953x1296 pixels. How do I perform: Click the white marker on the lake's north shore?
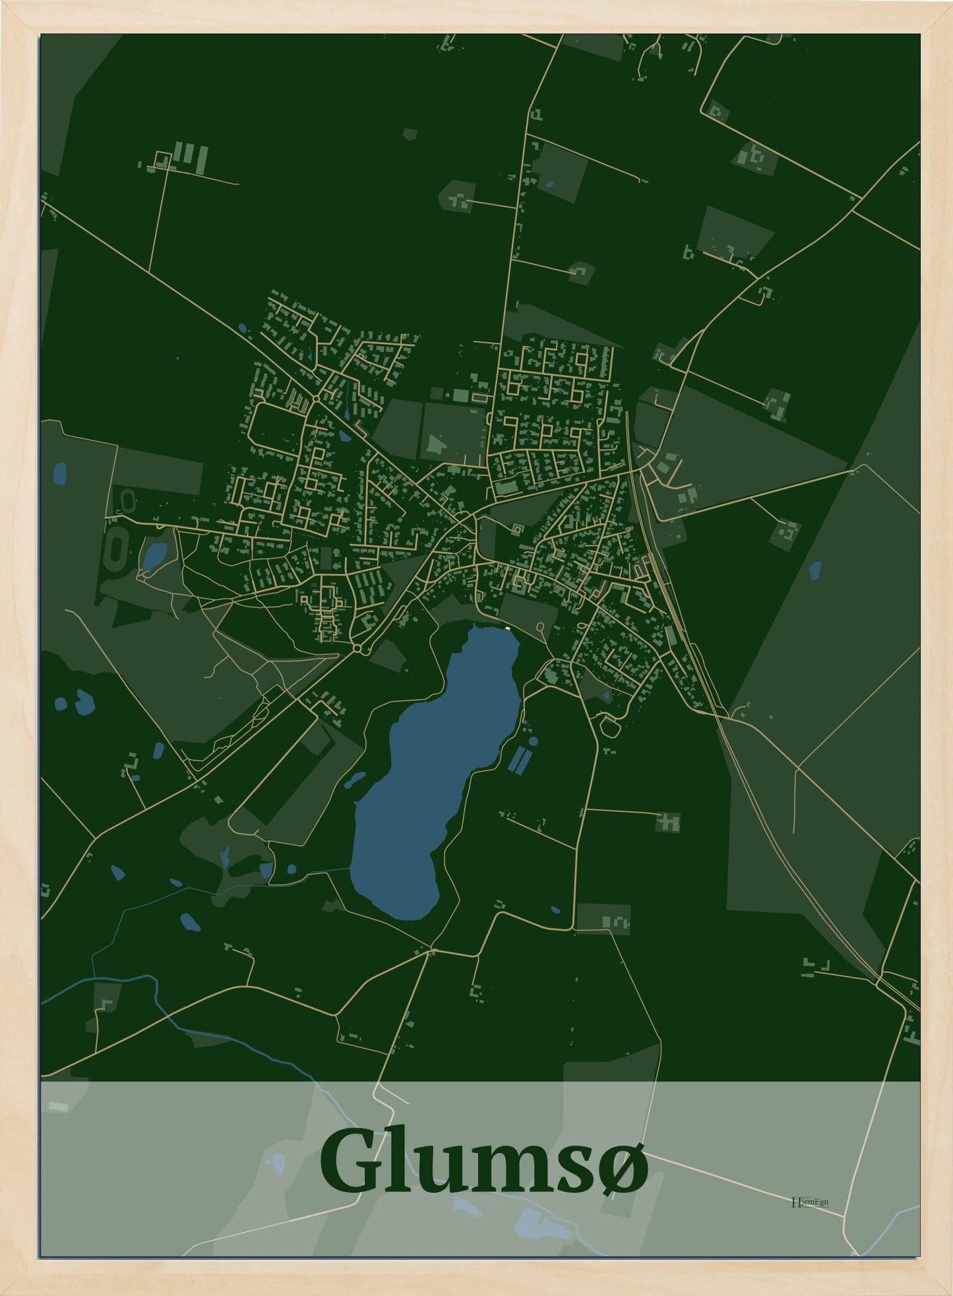coord(507,628)
